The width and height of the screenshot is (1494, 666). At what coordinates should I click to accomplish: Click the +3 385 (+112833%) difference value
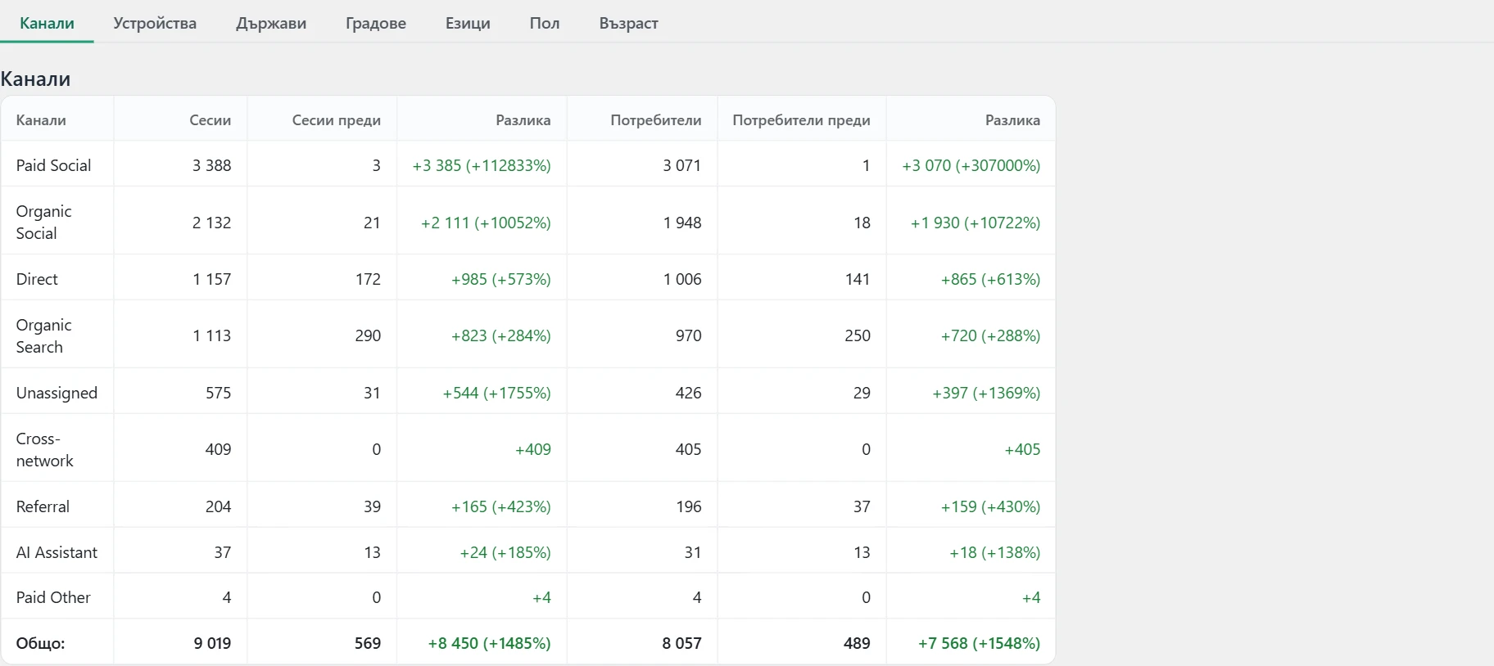click(x=482, y=165)
